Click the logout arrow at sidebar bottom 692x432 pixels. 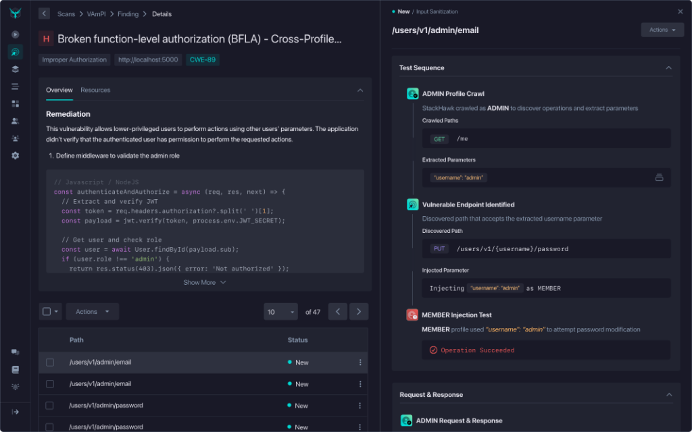coord(14,410)
